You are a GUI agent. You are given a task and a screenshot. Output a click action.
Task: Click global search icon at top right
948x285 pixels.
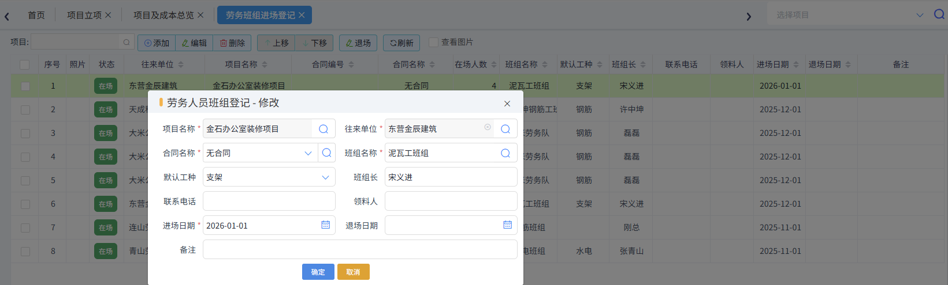[x=939, y=14]
